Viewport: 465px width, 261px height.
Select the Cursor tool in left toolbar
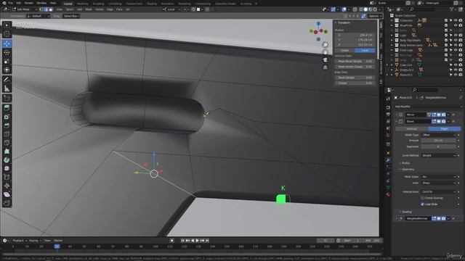pos(7,34)
